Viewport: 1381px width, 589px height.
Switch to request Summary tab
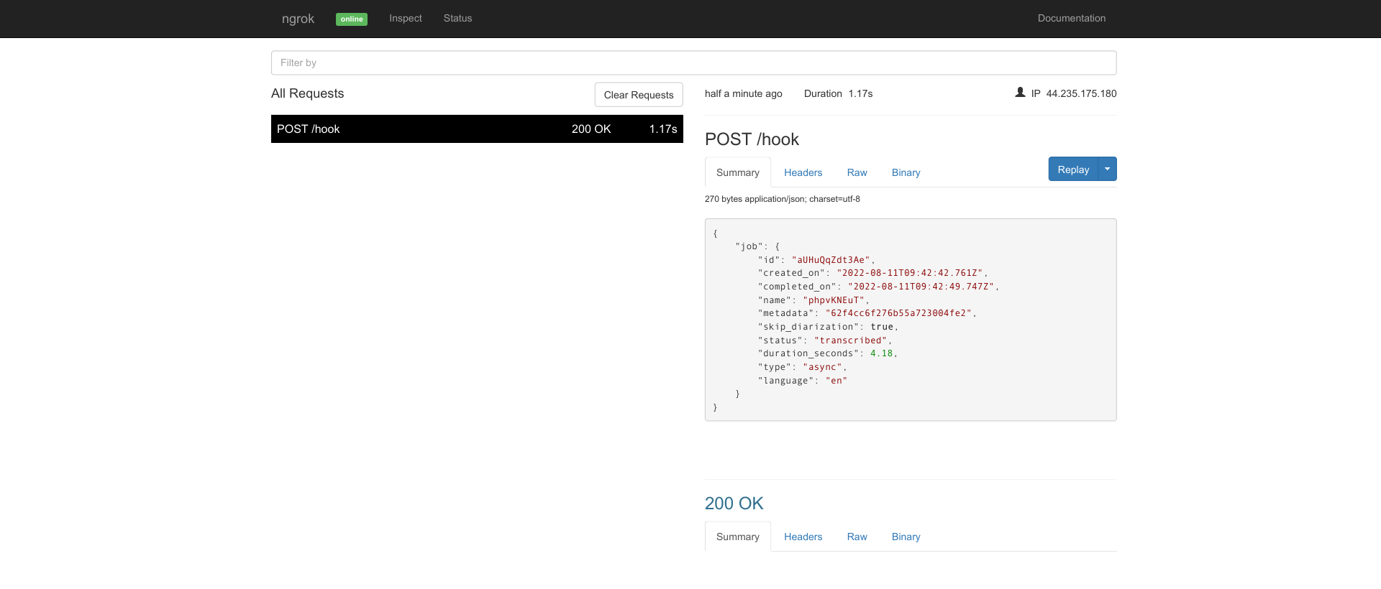(x=737, y=173)
